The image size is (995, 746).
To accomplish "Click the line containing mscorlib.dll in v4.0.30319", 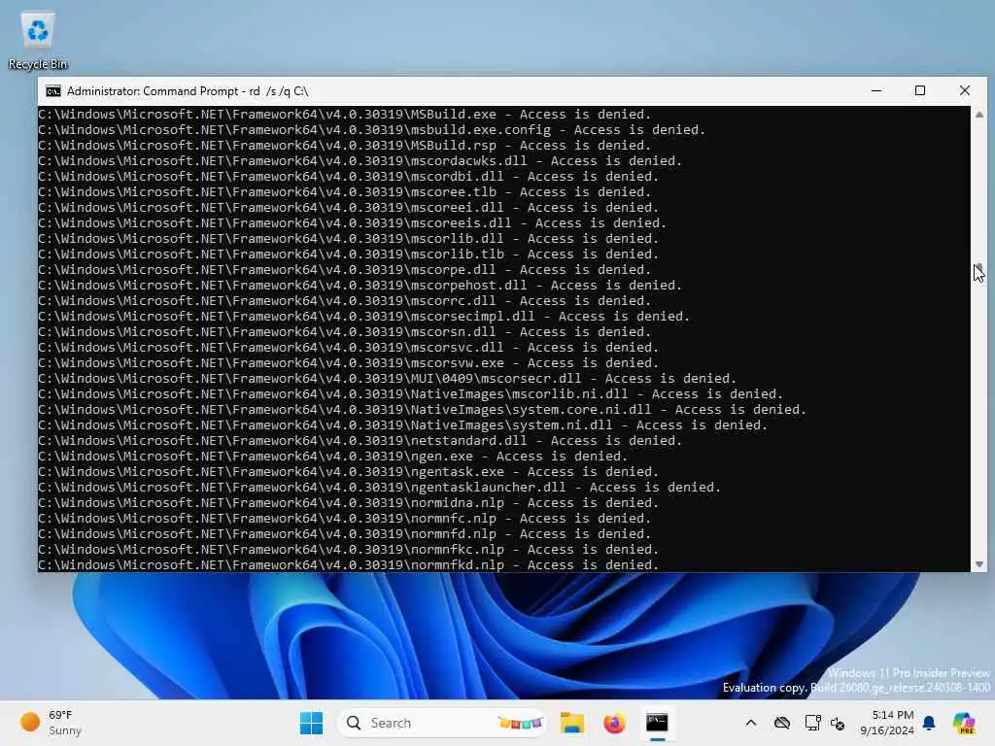I will [349, 239].
